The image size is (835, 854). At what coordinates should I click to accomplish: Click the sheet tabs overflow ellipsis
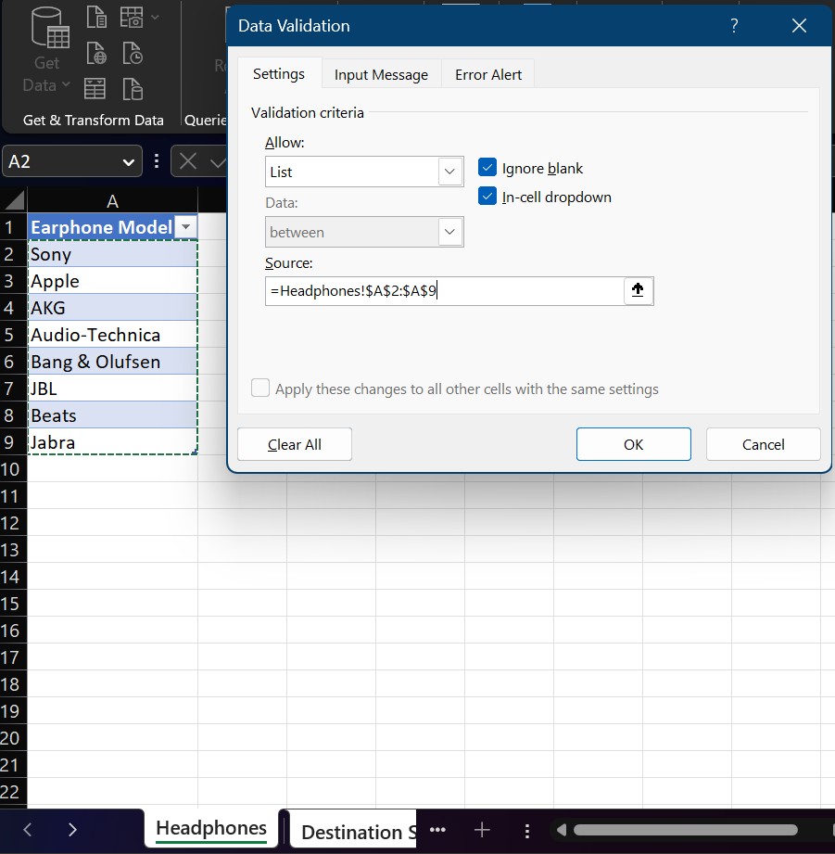(x=437, y=830)
